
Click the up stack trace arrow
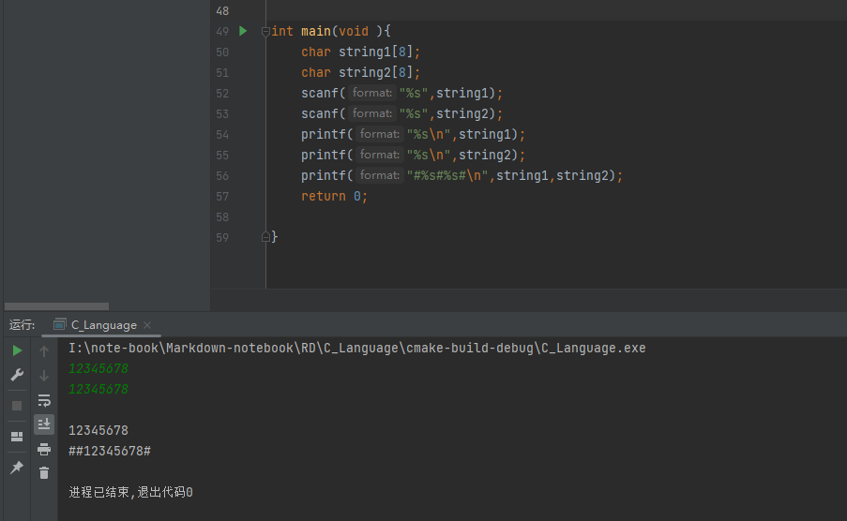[44, 351]
